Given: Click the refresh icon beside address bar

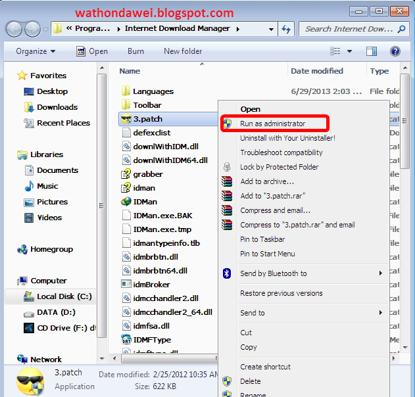Looking at the screenshot, I should (x=286, y=29).
